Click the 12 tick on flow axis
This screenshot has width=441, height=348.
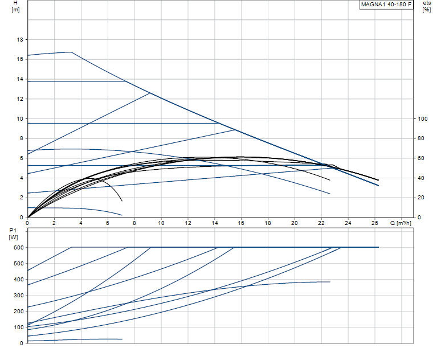coord(187,223)
